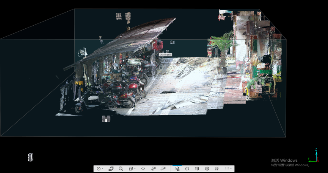Select scan station marker outside the clipping box

pyautogui.click(x=30, y=157)
